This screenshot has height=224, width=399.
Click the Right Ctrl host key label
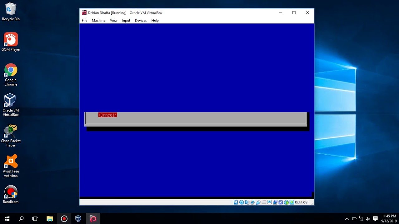[x=301, y=202]
